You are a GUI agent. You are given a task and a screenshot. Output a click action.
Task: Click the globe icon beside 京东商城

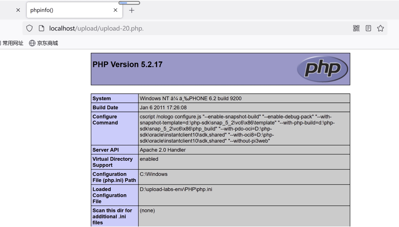(32, 43)
